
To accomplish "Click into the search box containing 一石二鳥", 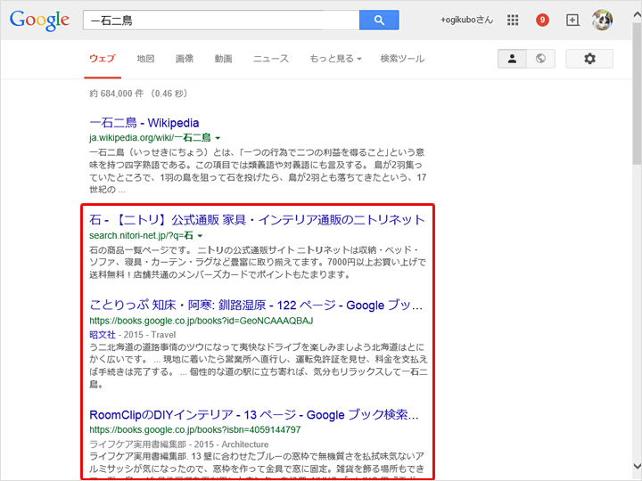I will 221,20.
